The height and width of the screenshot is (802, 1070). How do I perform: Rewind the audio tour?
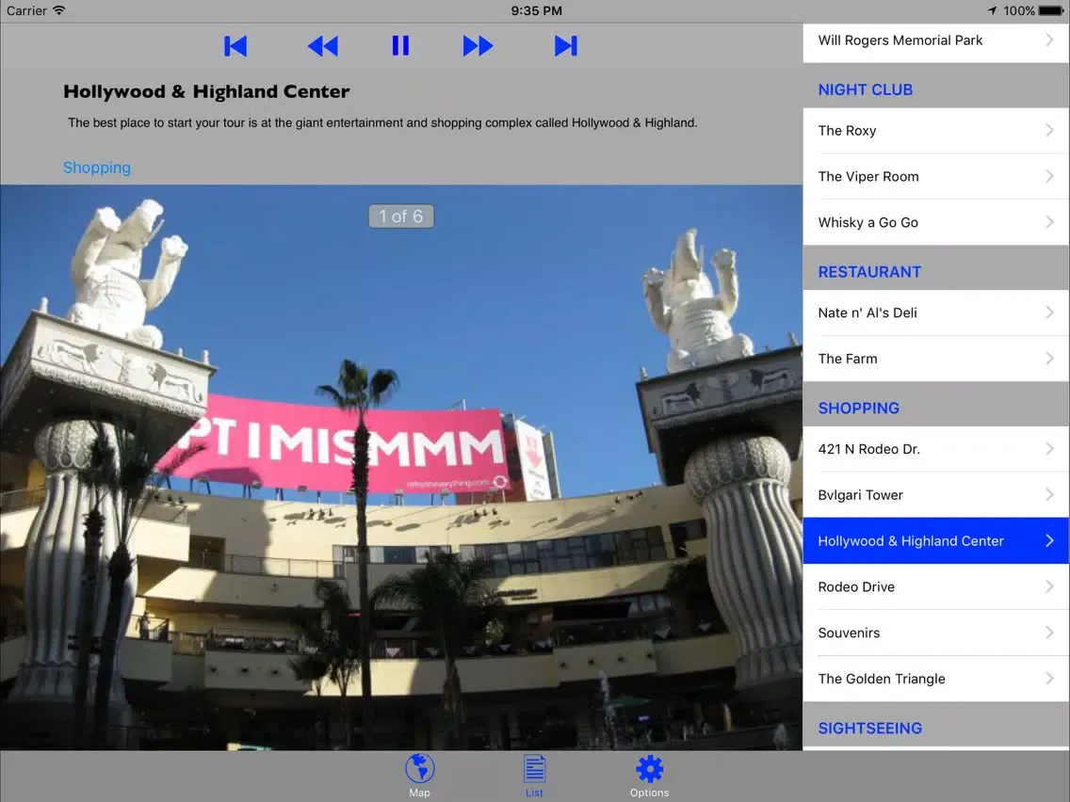coord(323,46)
